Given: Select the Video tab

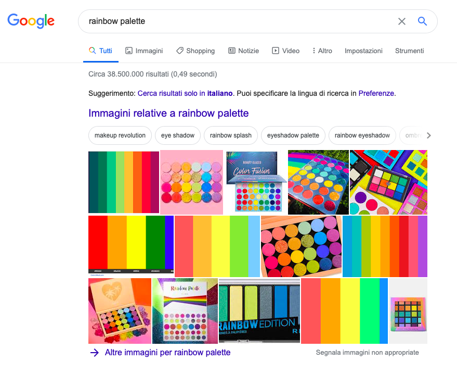Looking at the screenshot, I should [x=286, y=51].
